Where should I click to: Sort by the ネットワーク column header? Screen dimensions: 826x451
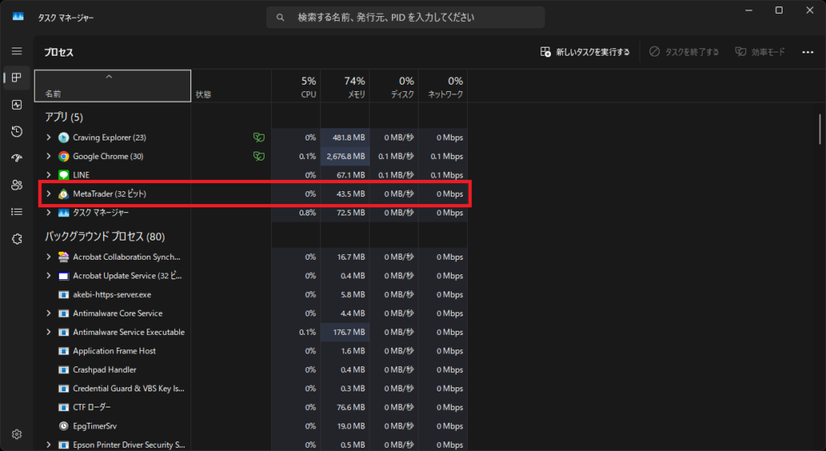point(443,86)
